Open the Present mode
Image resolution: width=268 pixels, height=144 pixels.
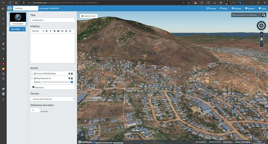(x=212, y=8)
